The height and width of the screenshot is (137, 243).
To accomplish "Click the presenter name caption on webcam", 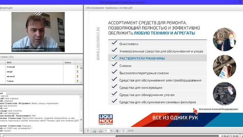I will click(x=28, y=50).
